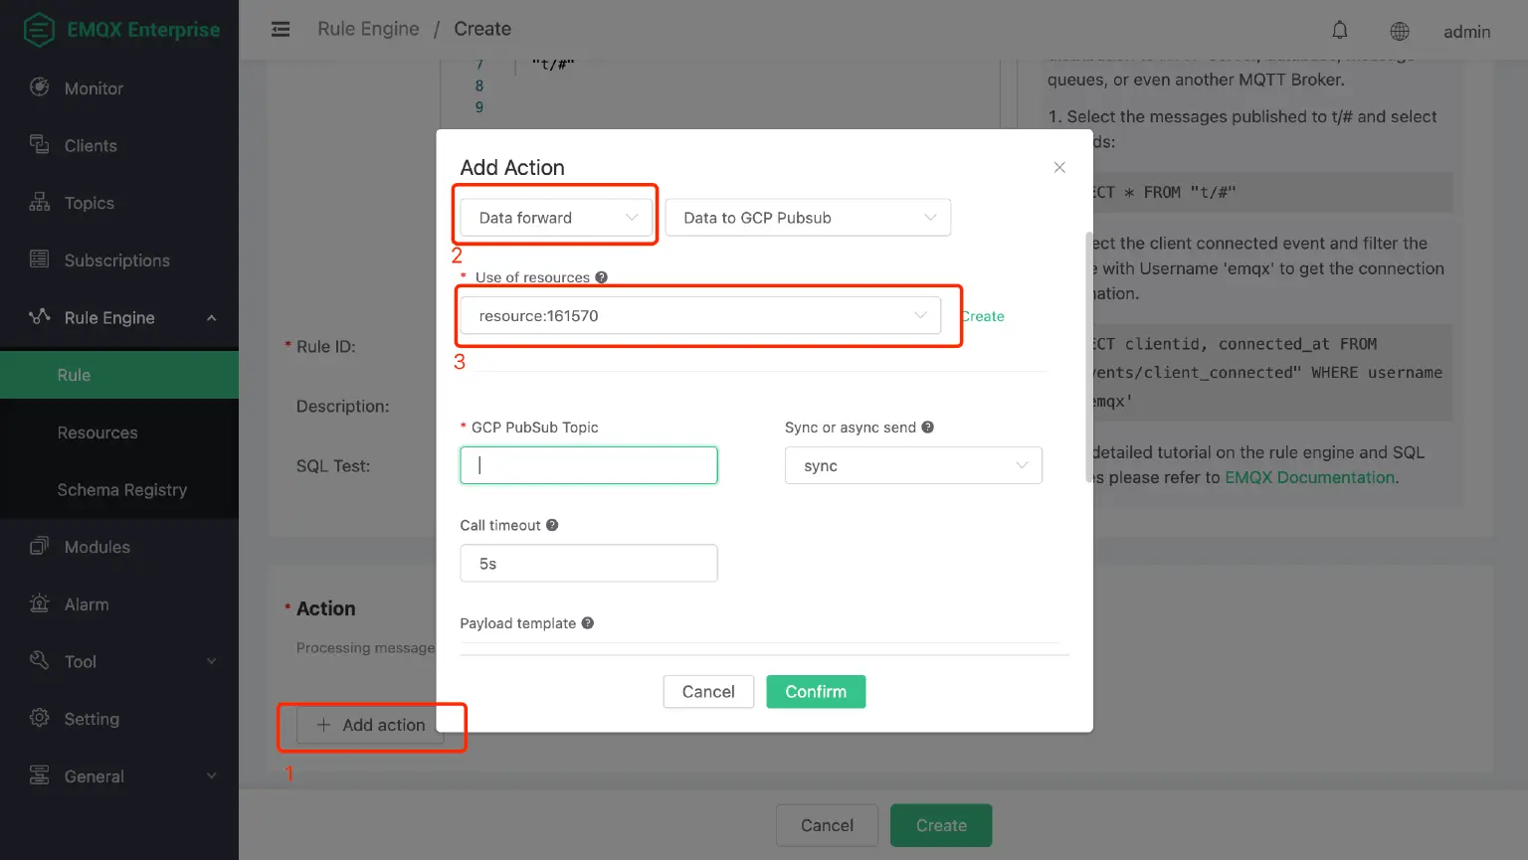Click the Topics sidebar icon
The width and height of the screenshot is (1528, 860).
point(40,203)
